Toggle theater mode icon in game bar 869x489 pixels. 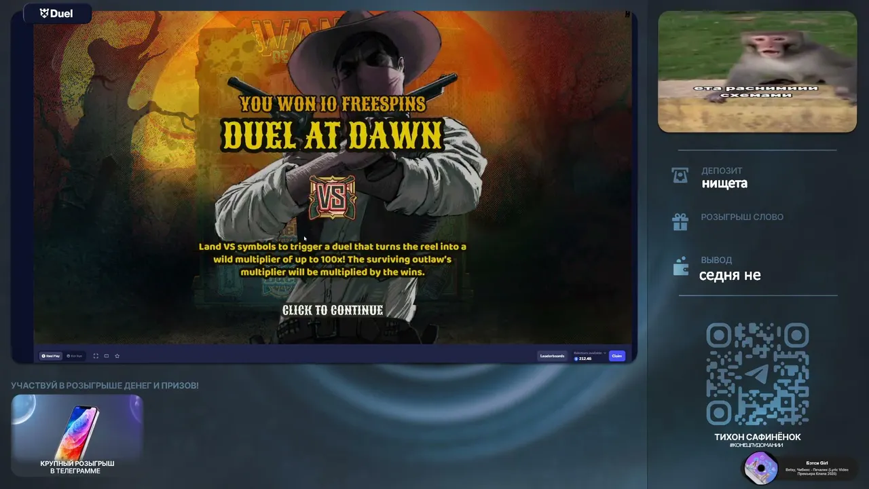click(x=107, y=356)
